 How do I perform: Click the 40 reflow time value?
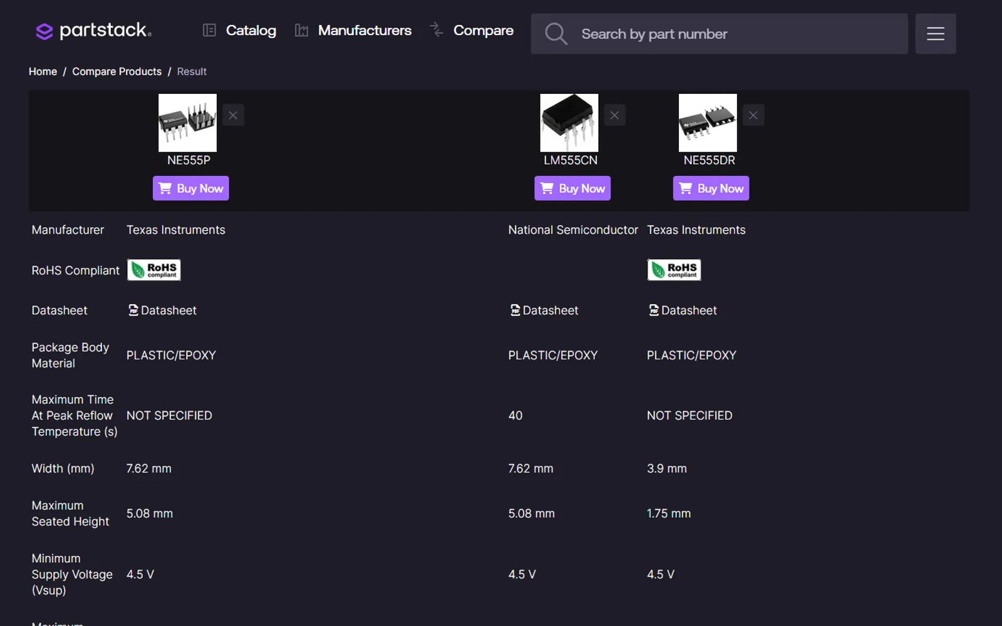coord(515,416)
